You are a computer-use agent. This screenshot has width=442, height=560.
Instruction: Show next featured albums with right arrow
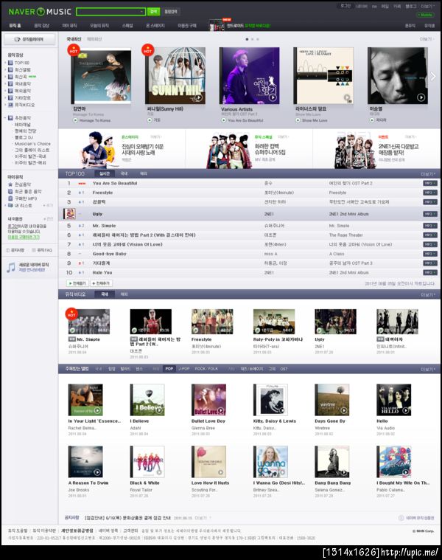pos(433,76)
